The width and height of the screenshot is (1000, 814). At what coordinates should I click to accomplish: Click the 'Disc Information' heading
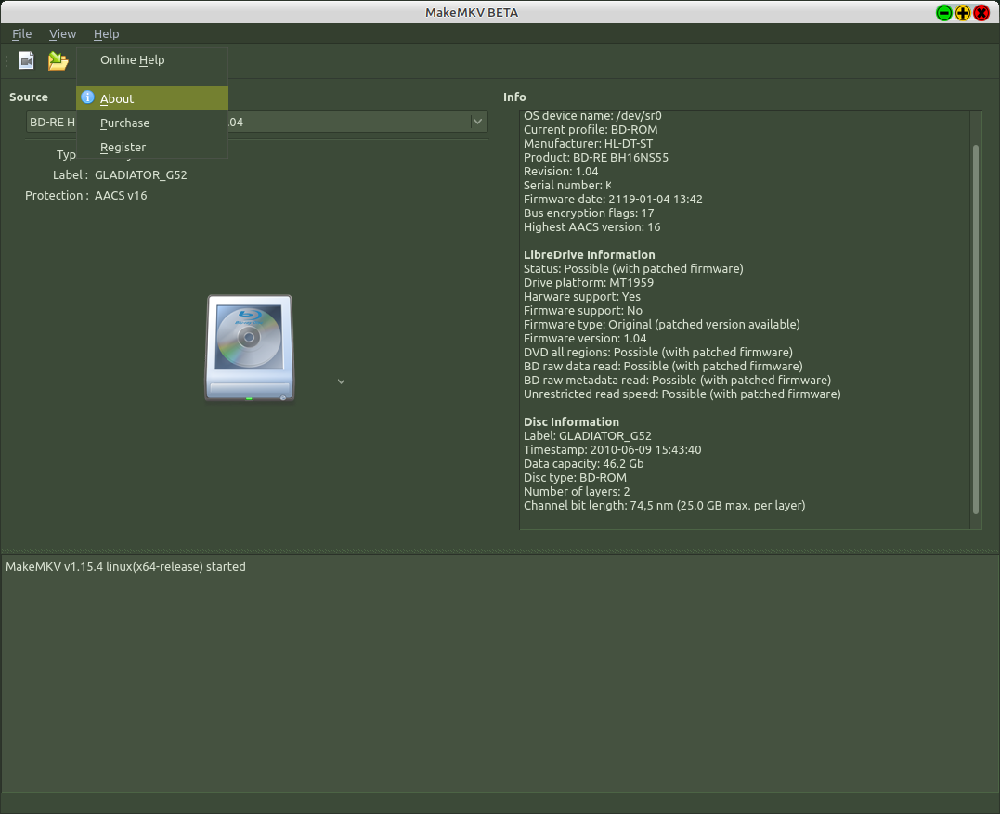tap(571, 422)
